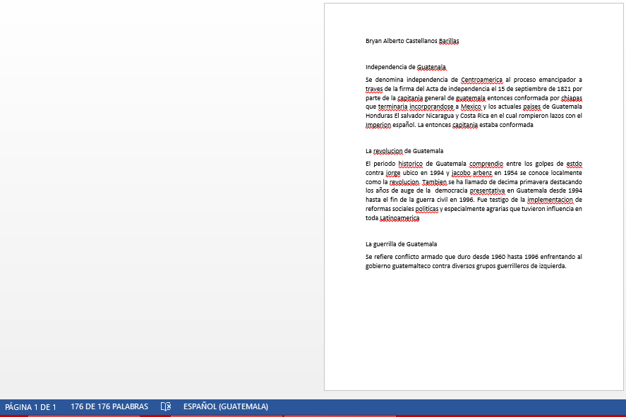Click the underlined word 'traves'
The image size is (626, 417).
373,89
